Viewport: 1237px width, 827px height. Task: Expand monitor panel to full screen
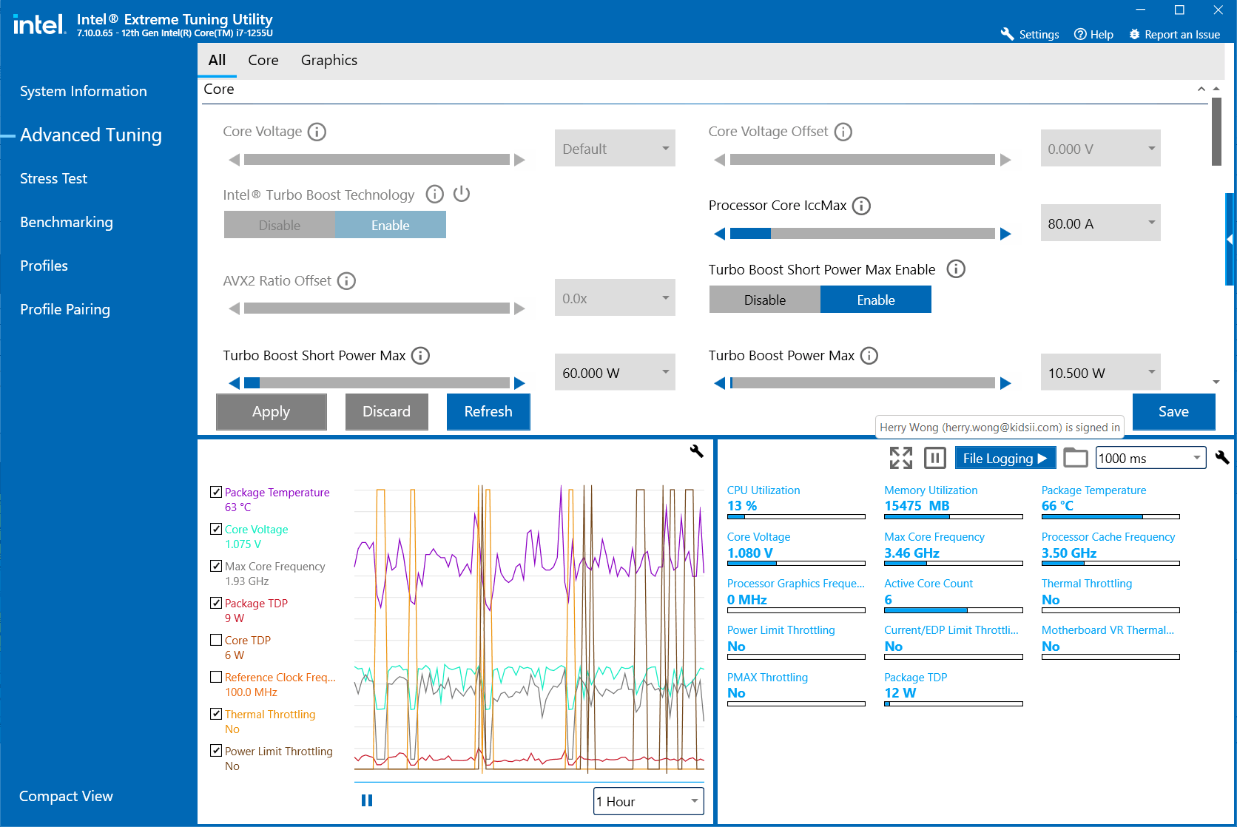click(900, 458)
